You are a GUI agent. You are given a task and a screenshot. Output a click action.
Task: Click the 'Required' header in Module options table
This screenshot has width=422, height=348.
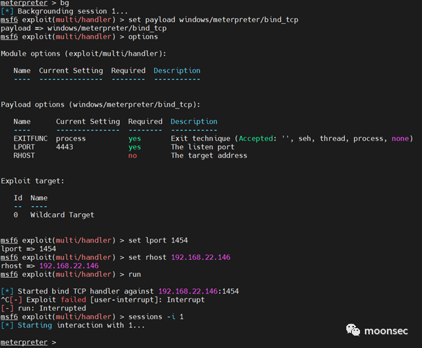click(x=128, y=71)
